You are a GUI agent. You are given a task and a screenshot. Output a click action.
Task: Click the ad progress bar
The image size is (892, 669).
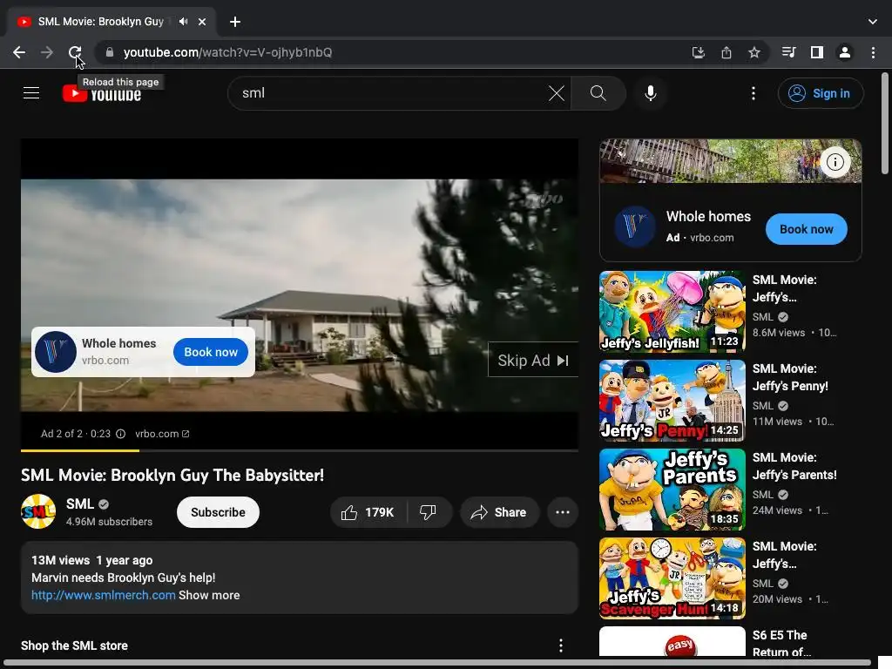point(300,450)
